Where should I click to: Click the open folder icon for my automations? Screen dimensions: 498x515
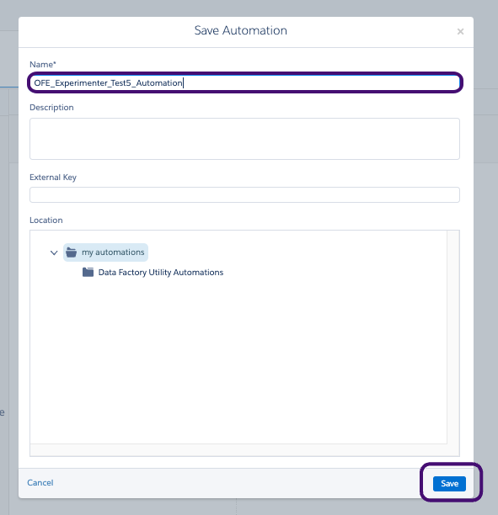[71, 252]
